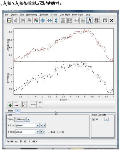Uncheck the All row subset checkbox
This screenshot has height=150, width=119.
(94, 119)
